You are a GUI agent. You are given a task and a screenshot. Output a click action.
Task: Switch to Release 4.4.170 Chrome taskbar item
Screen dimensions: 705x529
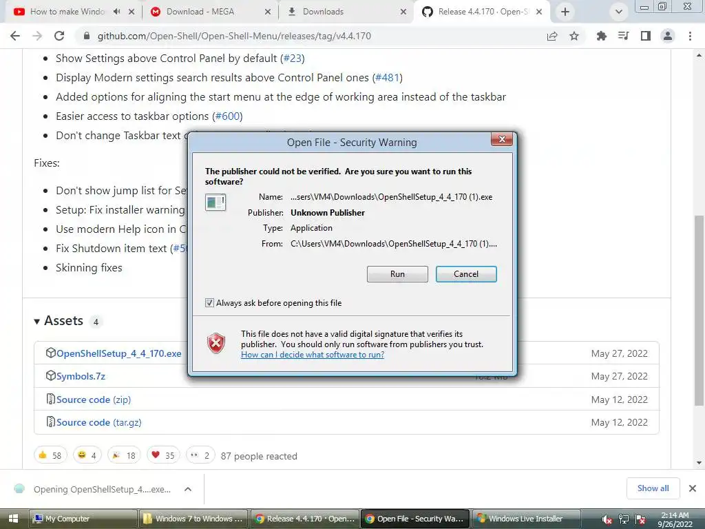tap(305, 519)
